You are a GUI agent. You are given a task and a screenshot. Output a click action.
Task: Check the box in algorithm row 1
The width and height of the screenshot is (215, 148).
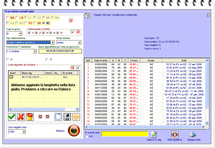click(x=11, y=77)
